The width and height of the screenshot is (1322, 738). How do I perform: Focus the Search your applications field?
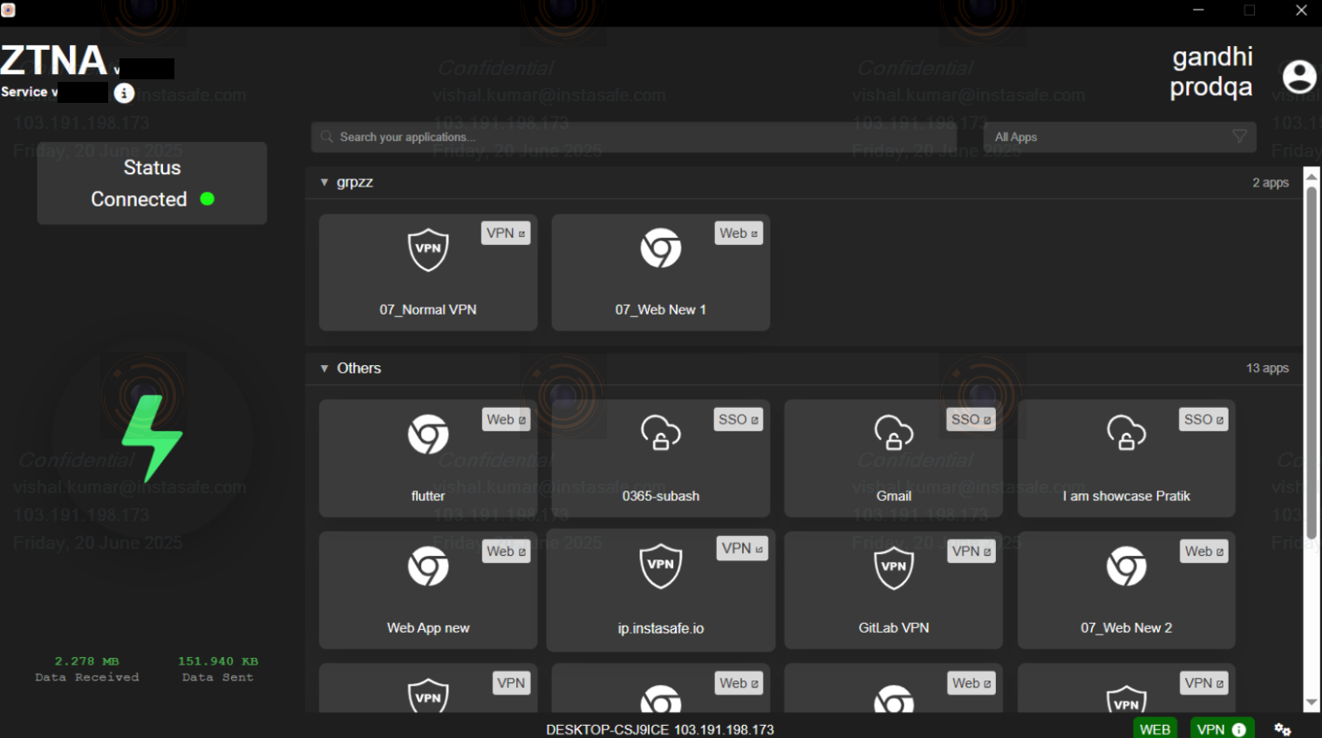(634, 137)
